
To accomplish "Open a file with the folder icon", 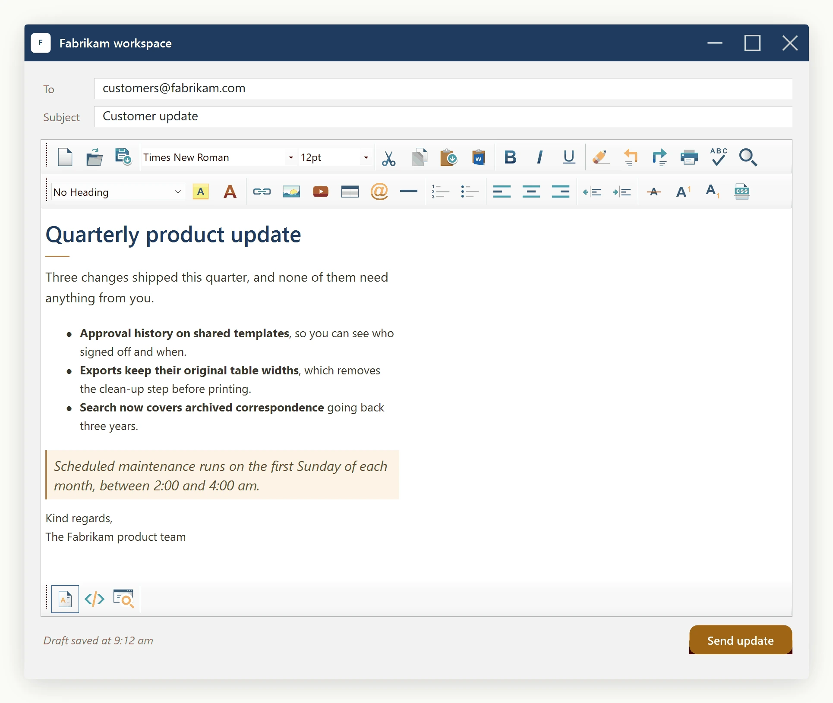I will (x=94, y=157).
